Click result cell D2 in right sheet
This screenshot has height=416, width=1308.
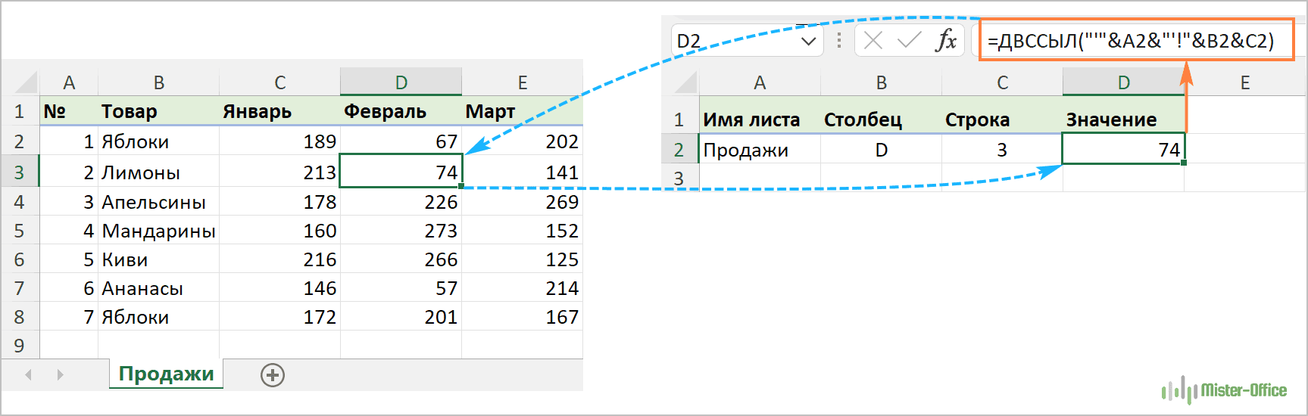(1123, 150)
